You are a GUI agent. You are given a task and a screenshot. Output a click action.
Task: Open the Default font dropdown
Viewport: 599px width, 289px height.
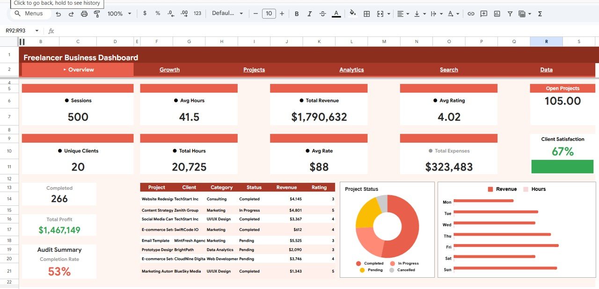[228, 14]
